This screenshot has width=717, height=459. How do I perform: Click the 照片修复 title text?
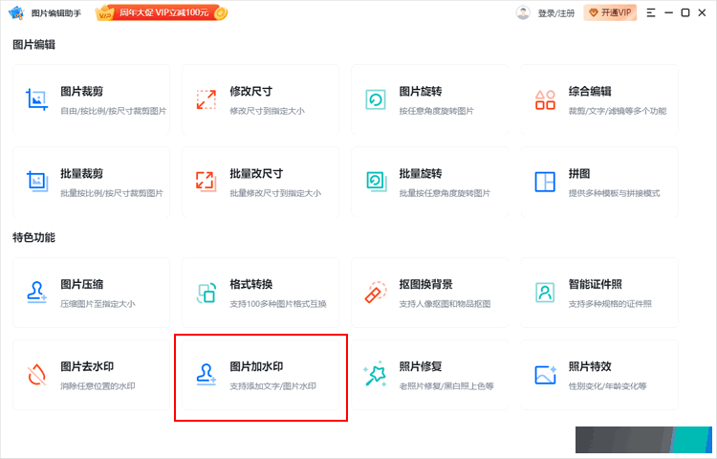tap(421, 366)
